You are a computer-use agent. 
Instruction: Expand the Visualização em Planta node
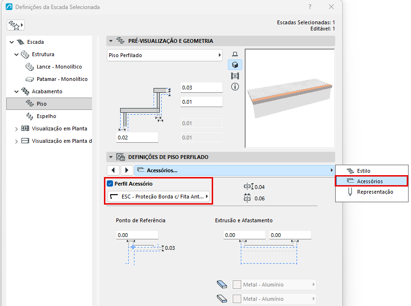click(17, 128)
